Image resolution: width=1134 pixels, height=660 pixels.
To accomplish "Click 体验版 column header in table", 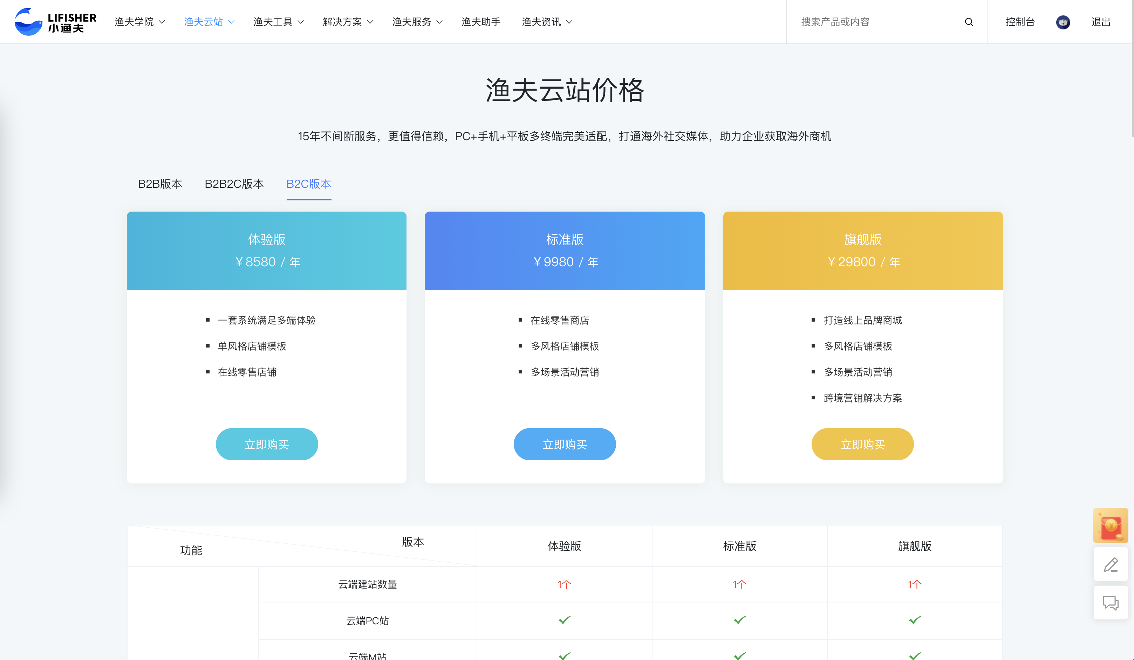I will [564, 546].
